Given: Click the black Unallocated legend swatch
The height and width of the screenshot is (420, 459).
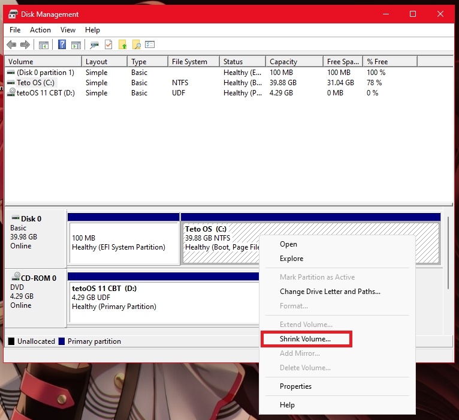Looking at the screenshot, I should [11, 341].
